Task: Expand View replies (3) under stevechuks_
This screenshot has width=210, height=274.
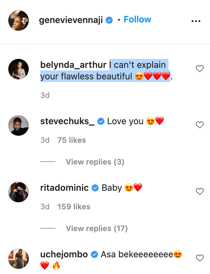Action: 95,162
